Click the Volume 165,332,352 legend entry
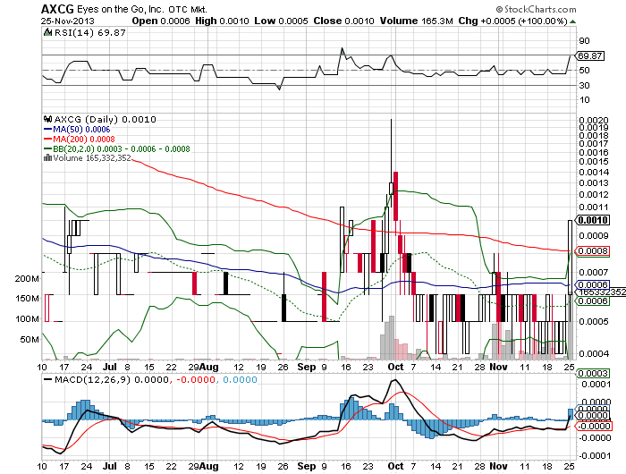Screen dimensions: 626x474 coord(92,158)
